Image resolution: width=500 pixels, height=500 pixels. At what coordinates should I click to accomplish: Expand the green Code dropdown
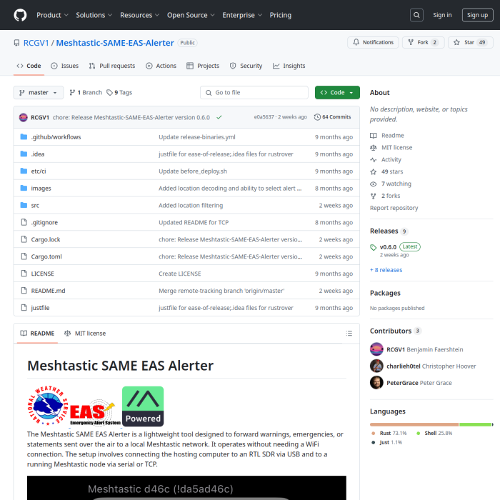click(337, 93)
